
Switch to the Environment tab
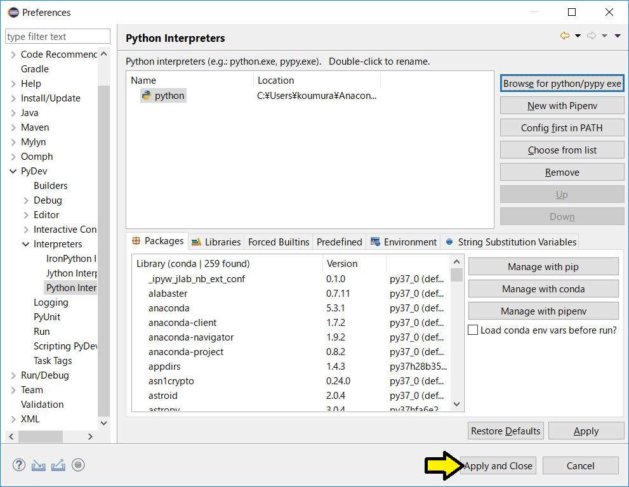(404, 242)
